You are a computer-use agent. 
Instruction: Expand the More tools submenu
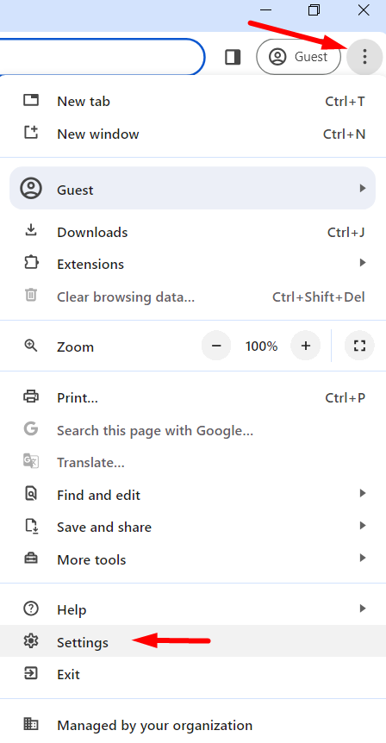(x=193, y=559)
